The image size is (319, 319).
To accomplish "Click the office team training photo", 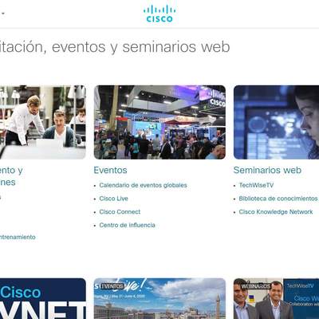I will click(43, 122).
